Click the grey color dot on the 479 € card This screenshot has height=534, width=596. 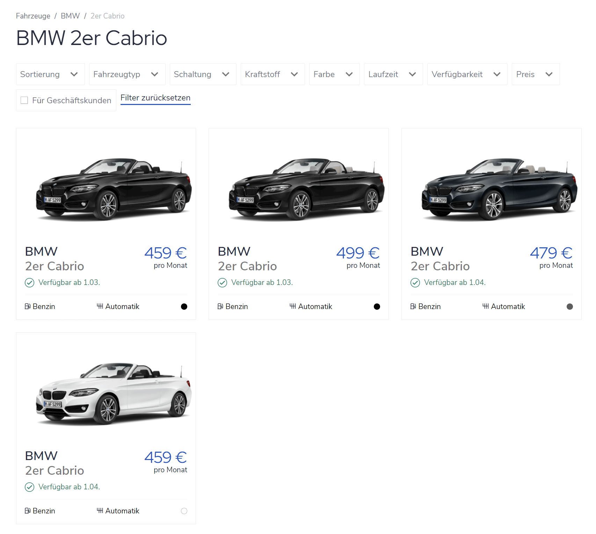pyautogui.click(x=569, y=307)
